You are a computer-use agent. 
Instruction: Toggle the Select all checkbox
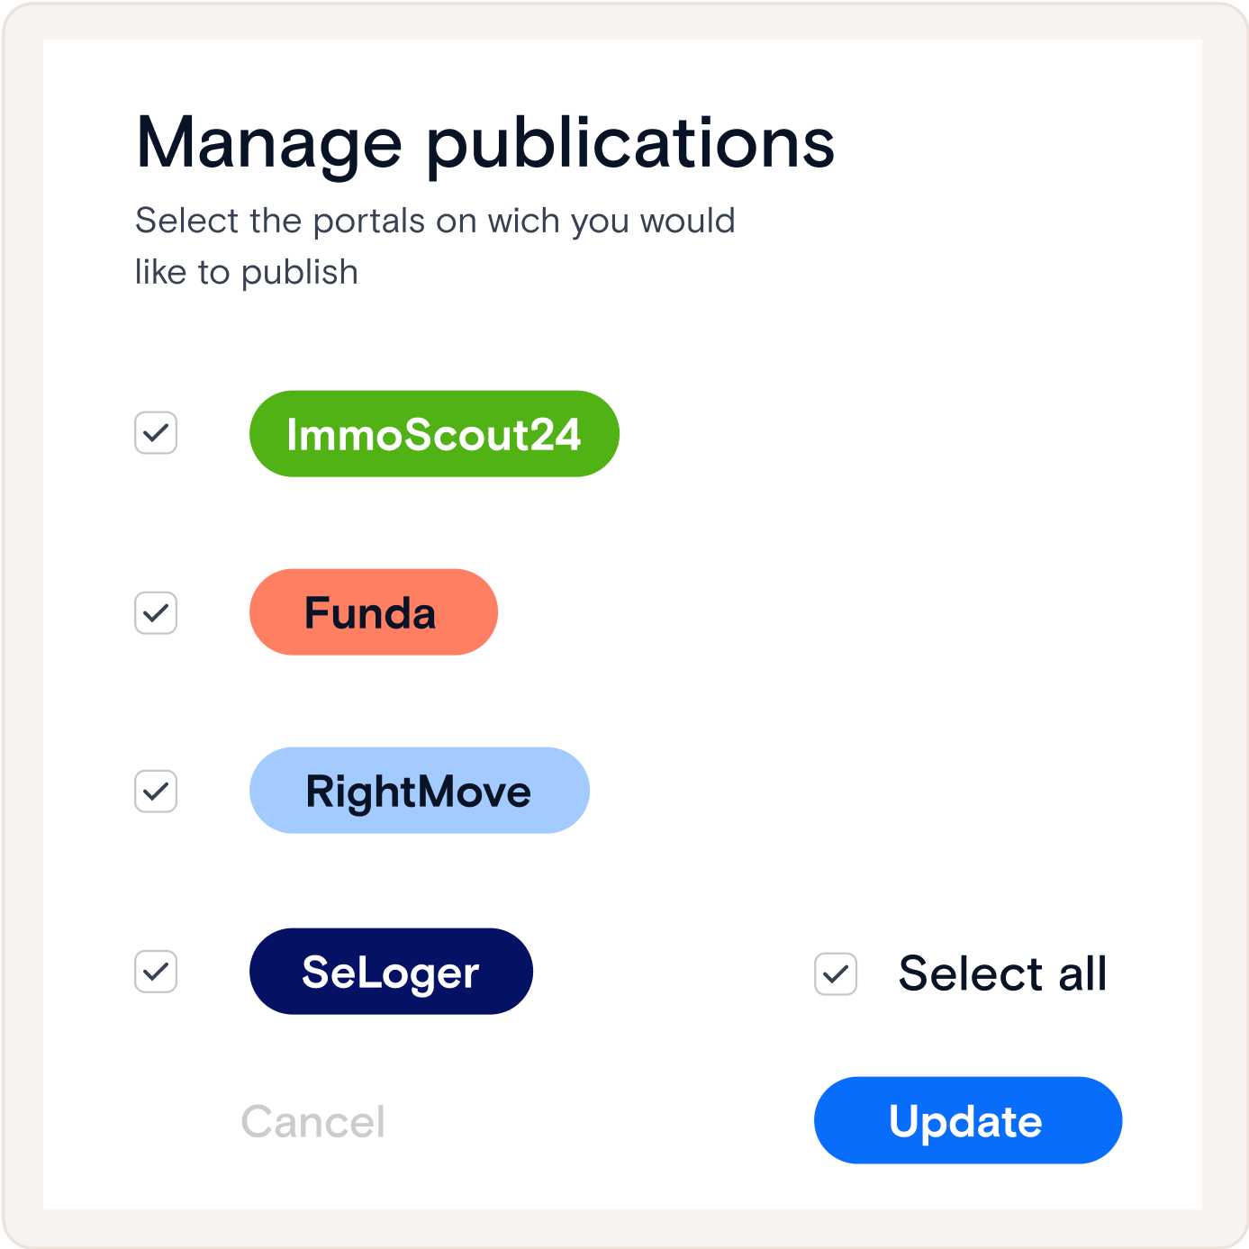(x=836, y=973)
